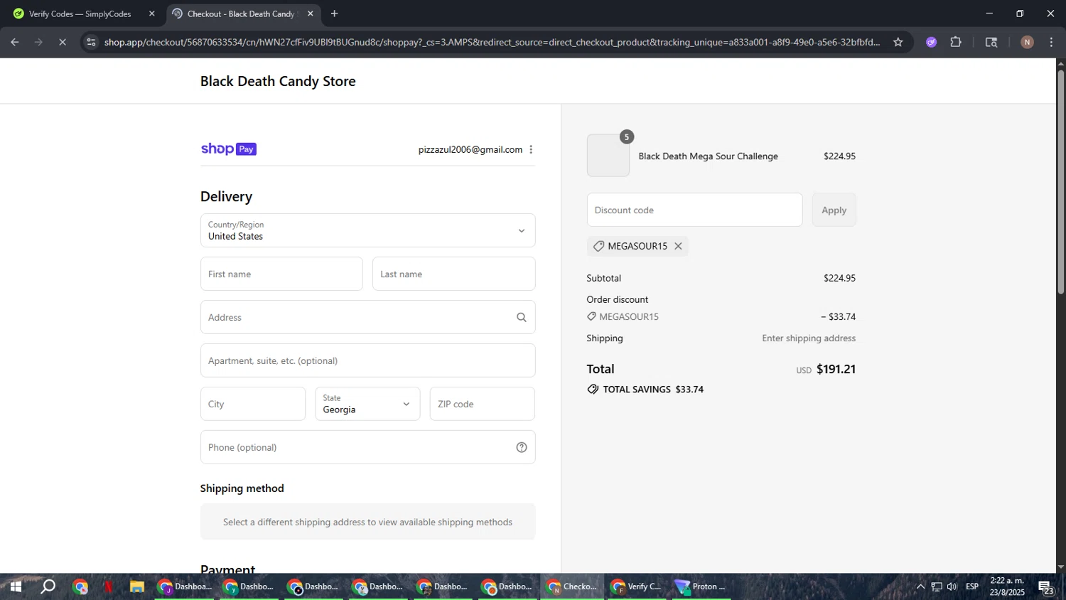
Task: Open Chrome icon pinned in taskbar
Action: [80, 586]
